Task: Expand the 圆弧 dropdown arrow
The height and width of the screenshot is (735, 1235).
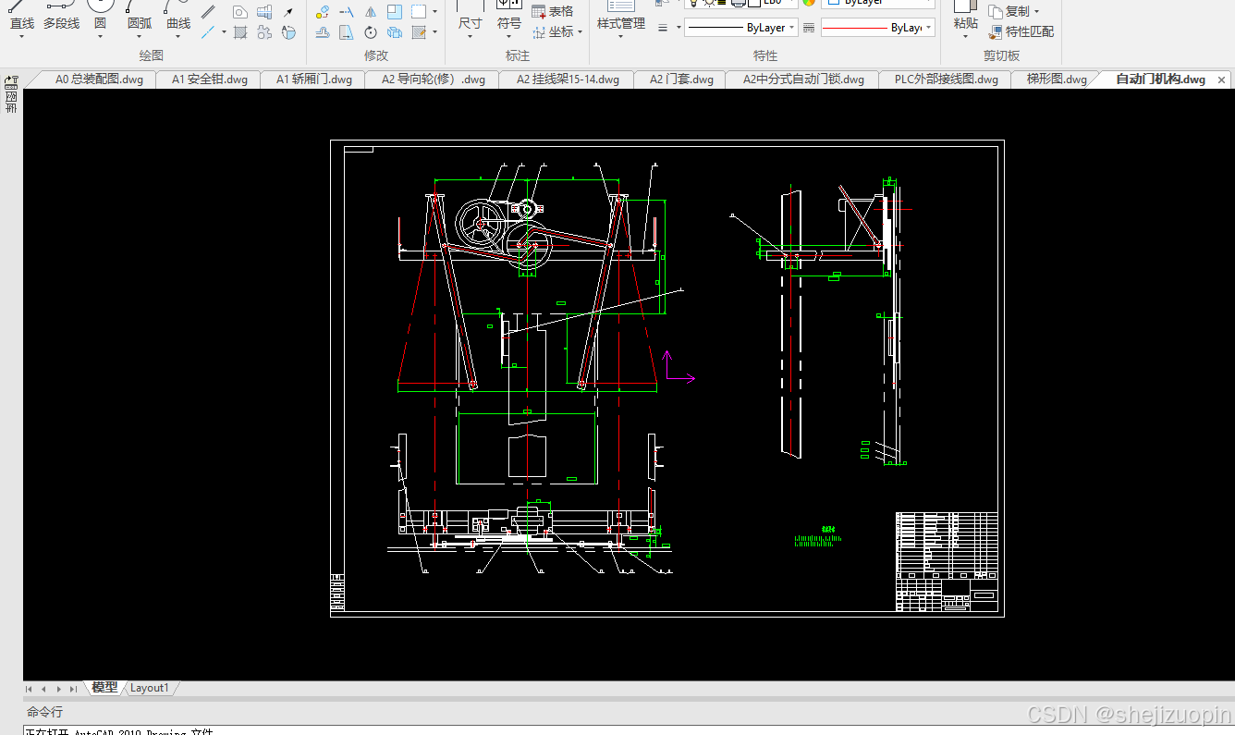Action: point(140,37)
